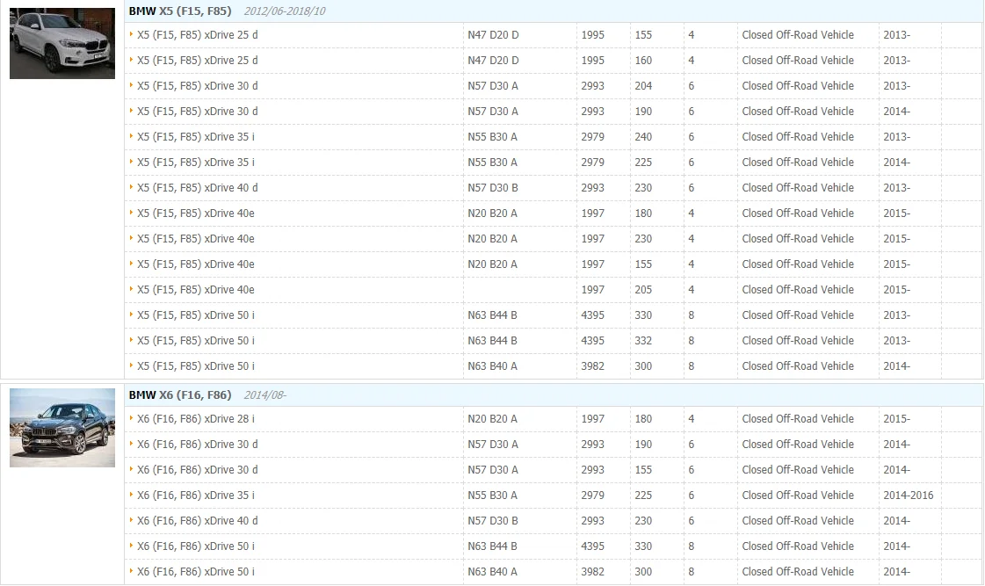Click orange arrow beside X6 xDrive 35 i

tap(131, 495)
